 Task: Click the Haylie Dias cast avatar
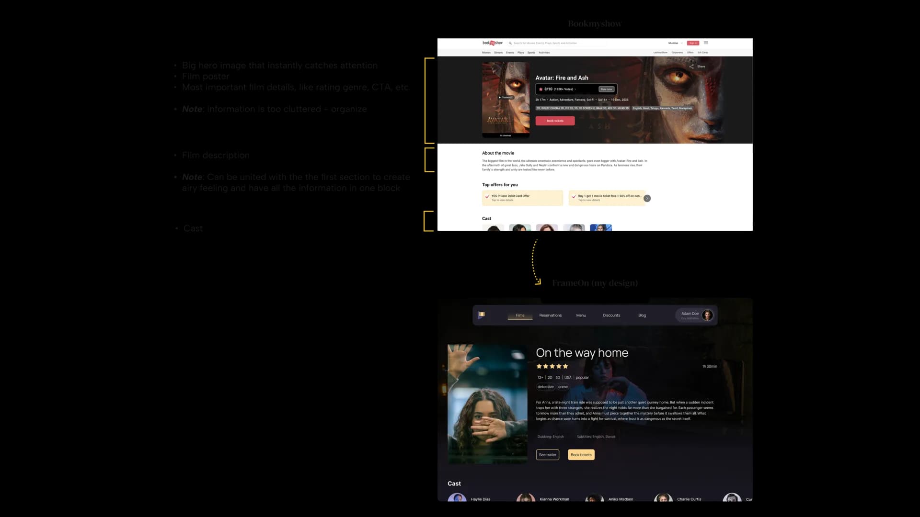(457, 498)
